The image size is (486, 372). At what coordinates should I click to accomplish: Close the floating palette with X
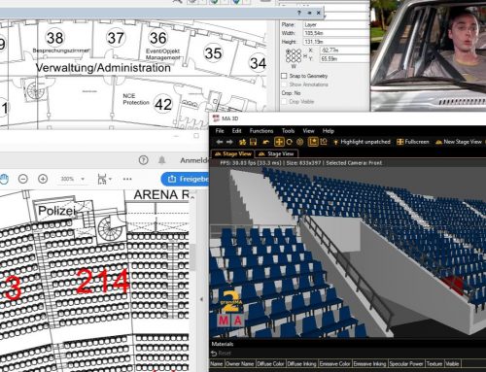319,13
